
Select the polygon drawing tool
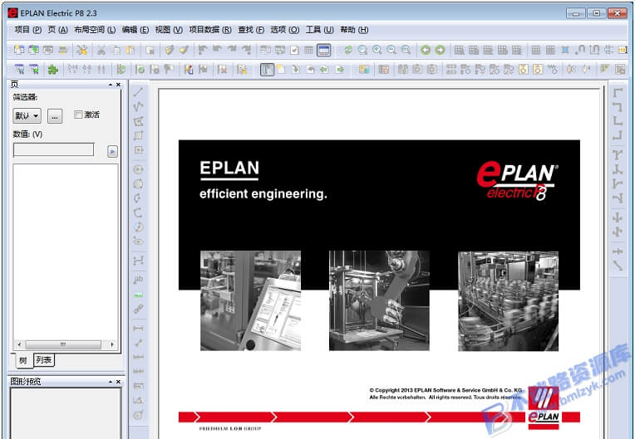[138, 121]
